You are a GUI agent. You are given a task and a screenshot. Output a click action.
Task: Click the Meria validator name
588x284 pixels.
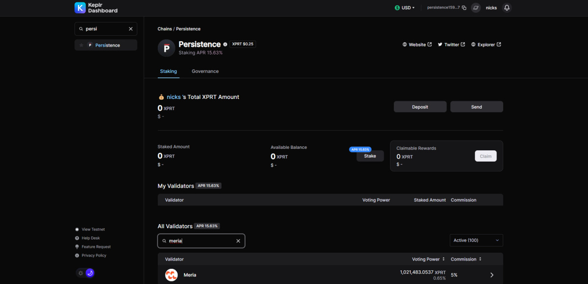(x=190, y=275)
